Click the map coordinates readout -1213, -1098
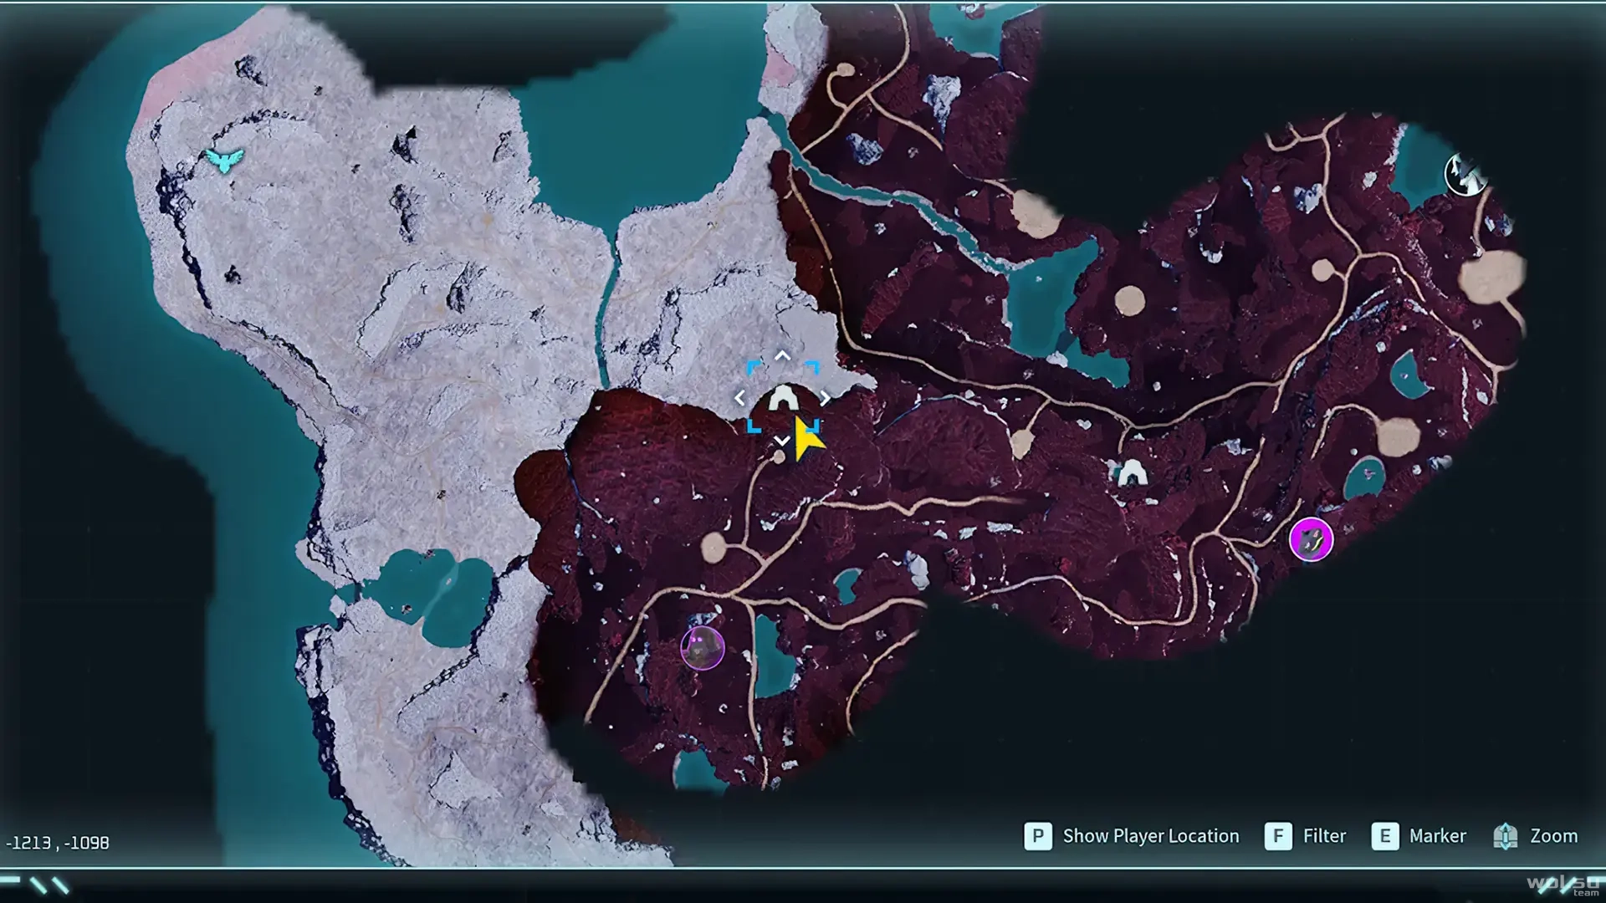This screenshot has height=903, width=1606. click(x=58, y=843)
